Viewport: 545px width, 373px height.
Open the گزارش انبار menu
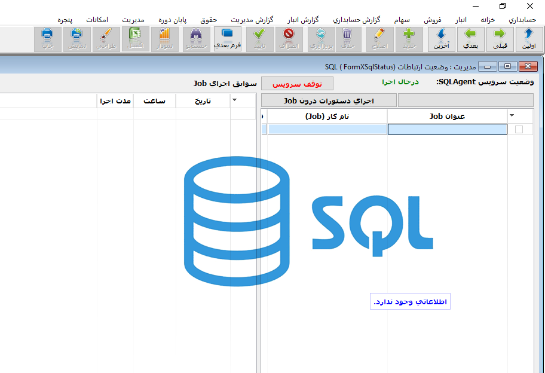(303, 20)
